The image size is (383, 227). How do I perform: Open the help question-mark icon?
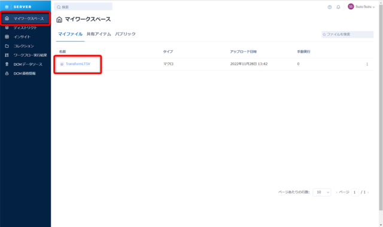pyautogui.click(x=330, y=7)
